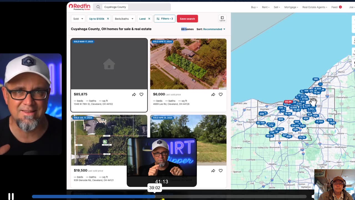The width and height of the screenshot is (355, 200).
Task: Open the placeholder photo for 1348 W 78th St
Action: point(109,64)
